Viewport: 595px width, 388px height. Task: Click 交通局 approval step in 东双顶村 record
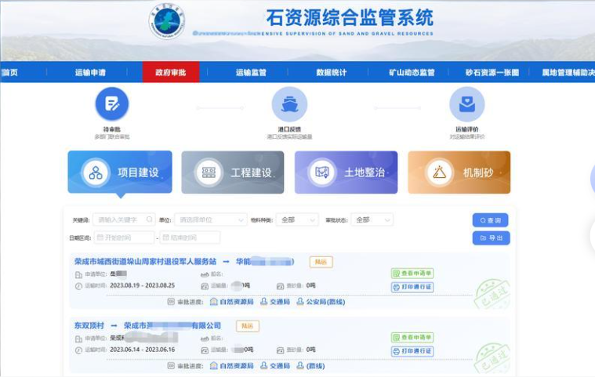point(275,365)
